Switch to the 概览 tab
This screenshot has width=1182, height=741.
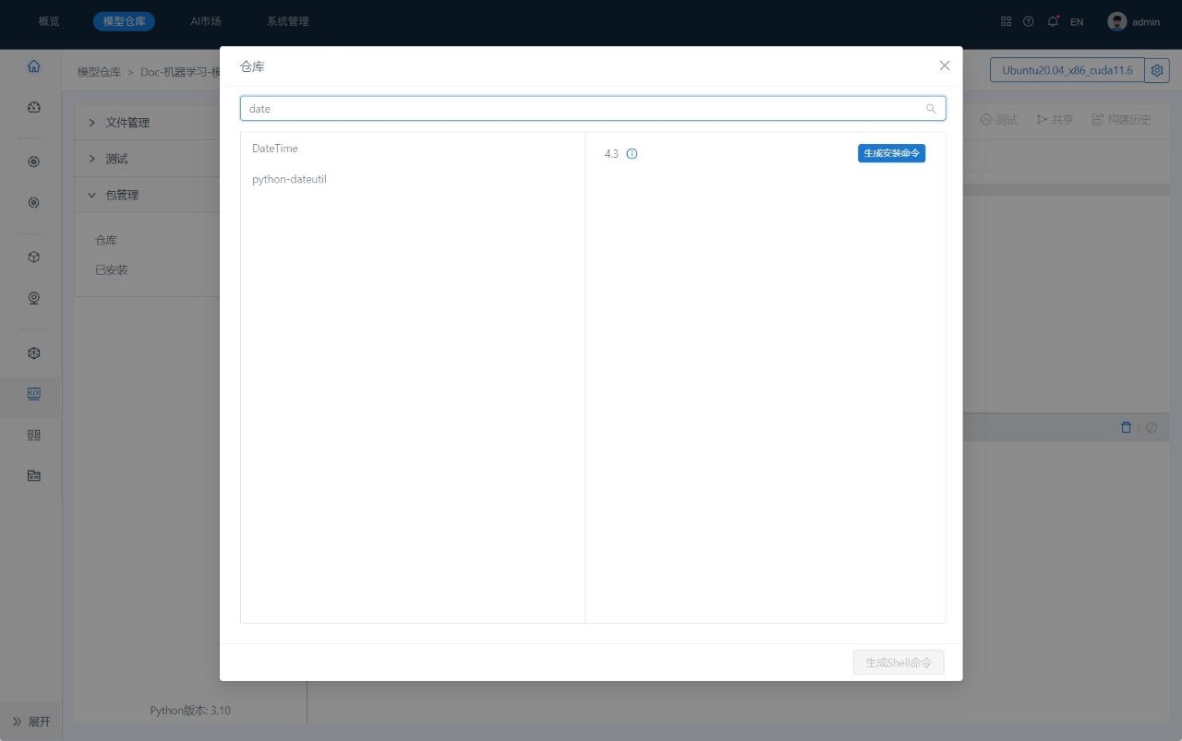49,21
